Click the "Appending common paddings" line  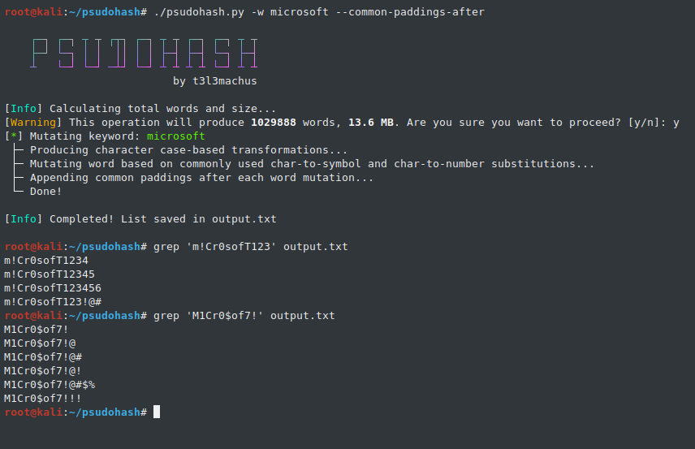pyautogui.click(x=201, y=178)
